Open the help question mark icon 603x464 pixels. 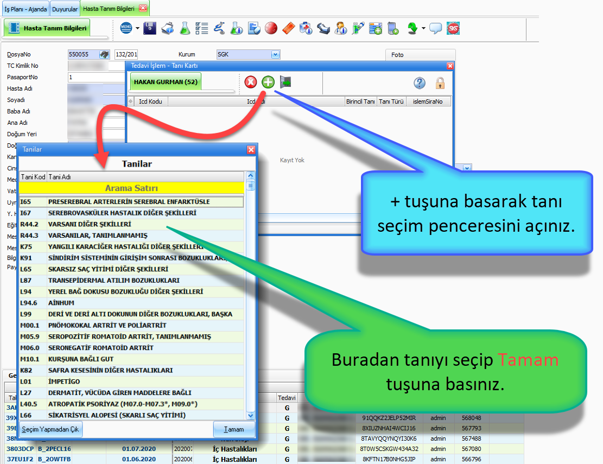click(x=420, y=82)
